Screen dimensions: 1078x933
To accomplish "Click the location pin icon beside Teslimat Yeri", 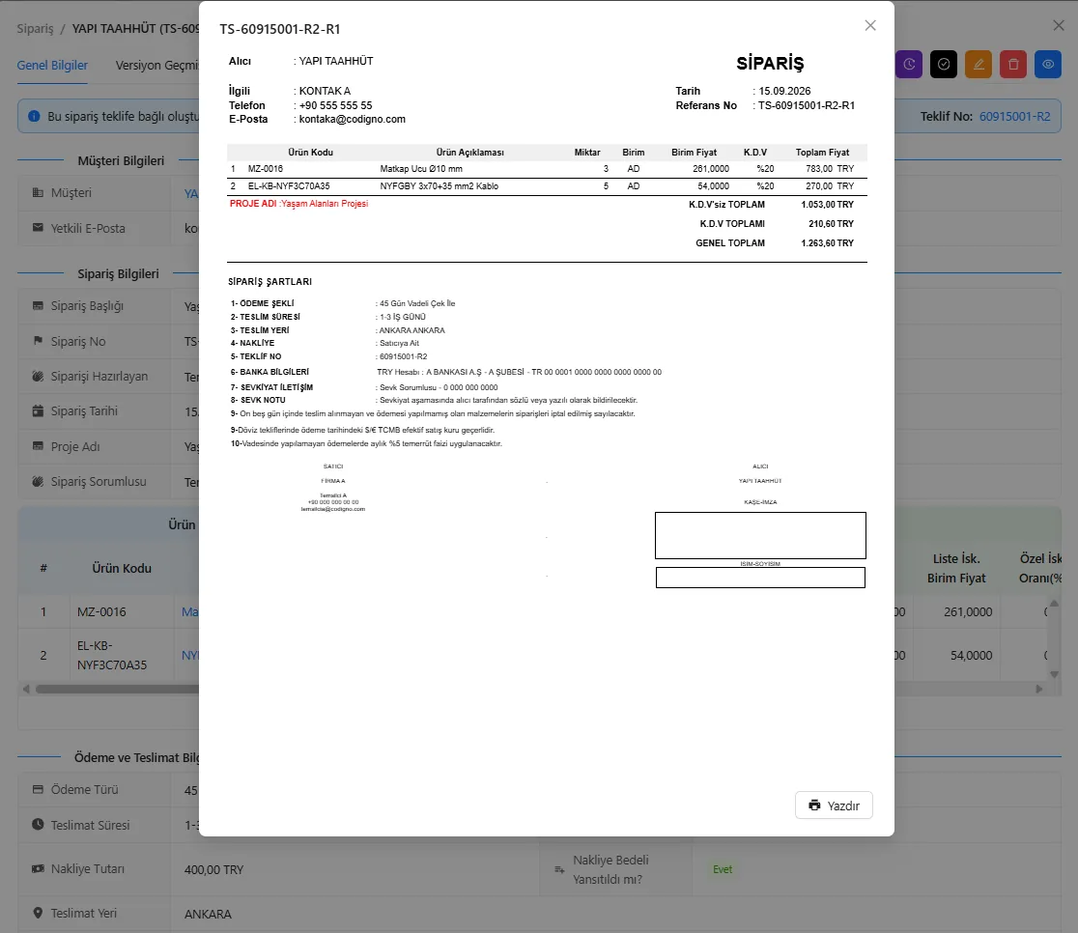I will pos(38,913).
